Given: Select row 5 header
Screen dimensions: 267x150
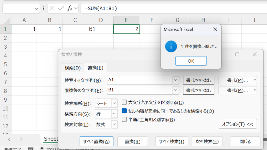Looking at the screenshot, I should coord(5,64).
